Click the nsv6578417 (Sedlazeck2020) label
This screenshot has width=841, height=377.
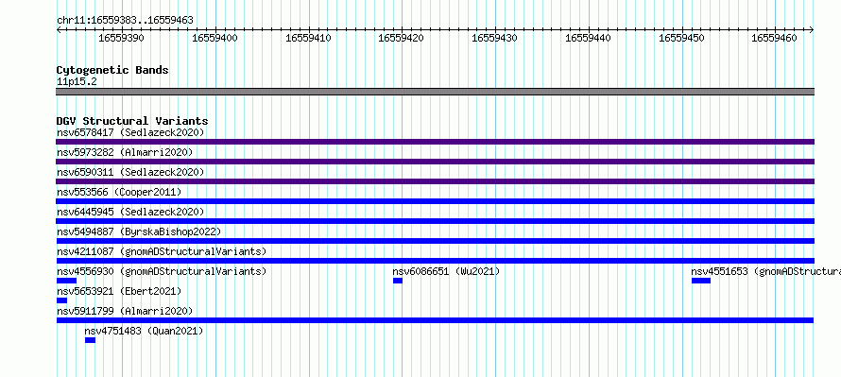(x=130, y=132)
